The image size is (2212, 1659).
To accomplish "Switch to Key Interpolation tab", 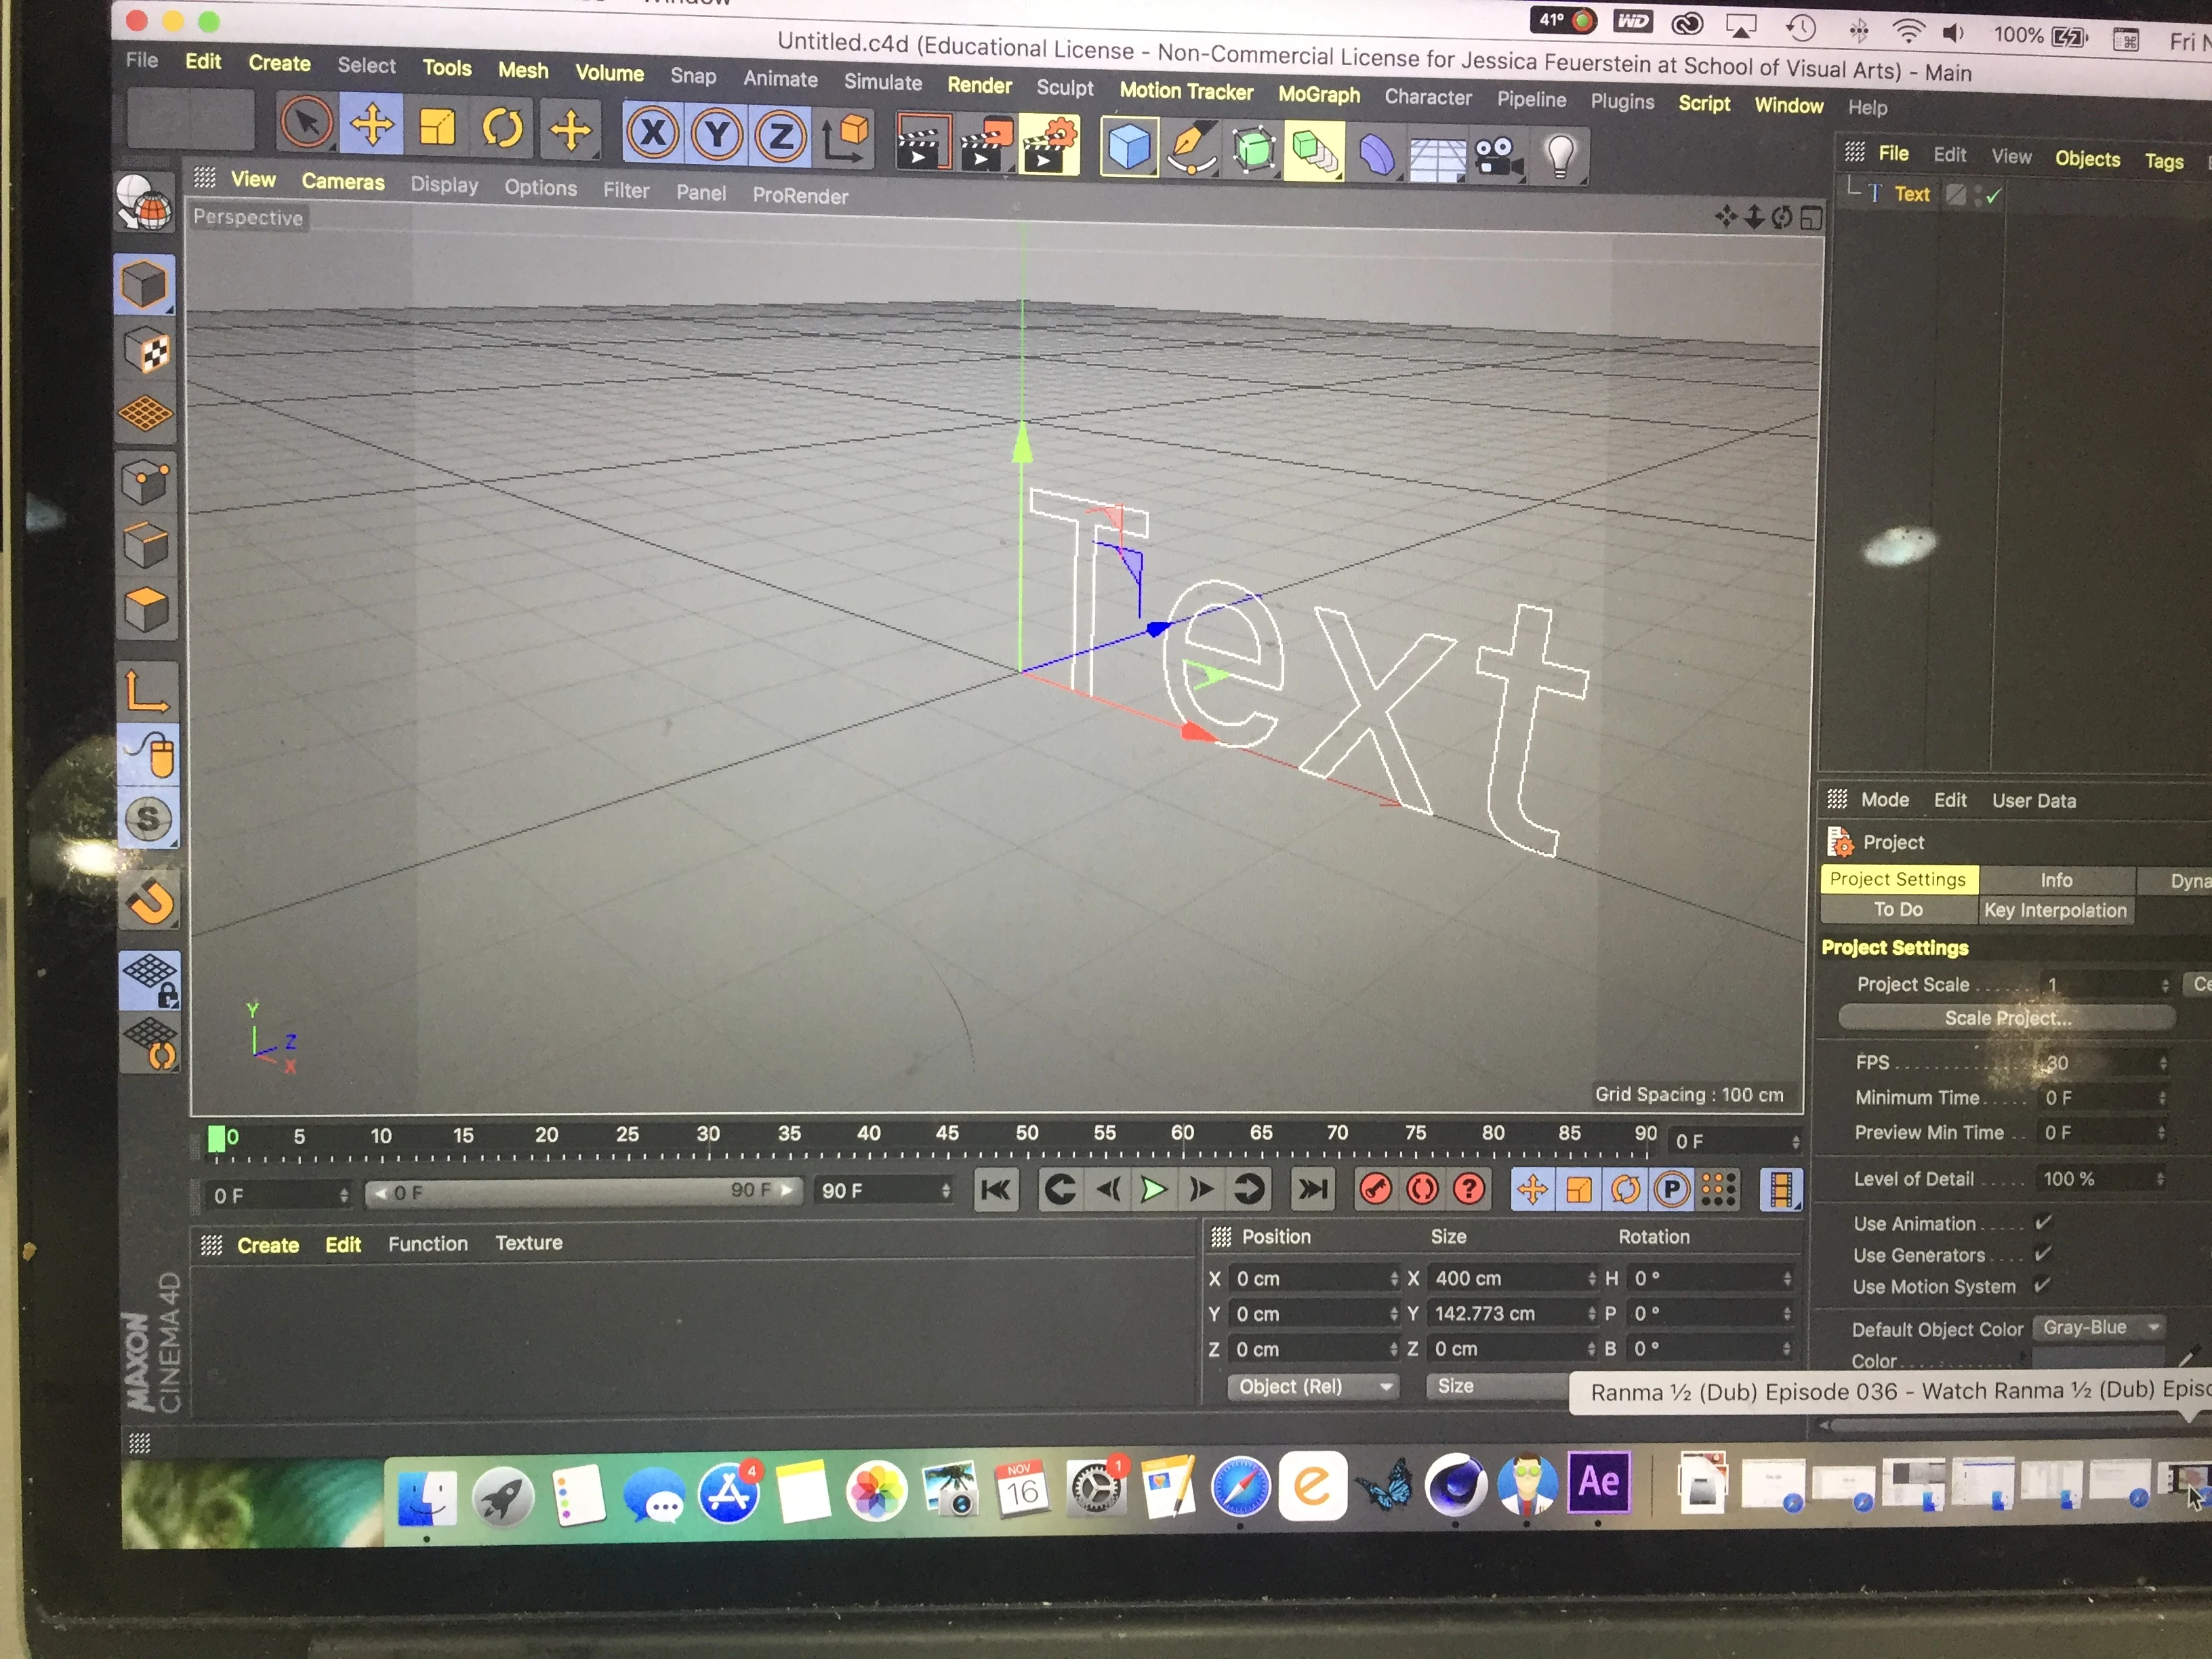I will tap(2055, 910).
